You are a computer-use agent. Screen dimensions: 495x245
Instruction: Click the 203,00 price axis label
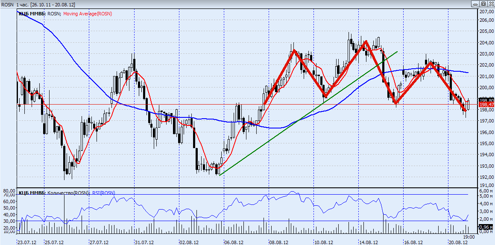(486, 54)
